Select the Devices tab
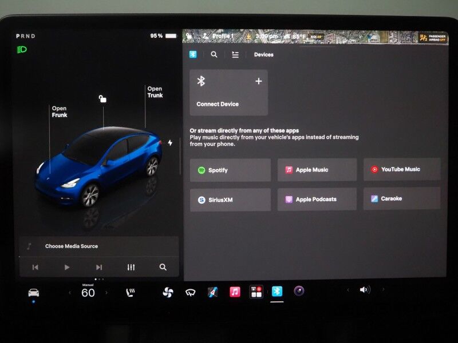 pyautogui.click(x=263, y=54)
